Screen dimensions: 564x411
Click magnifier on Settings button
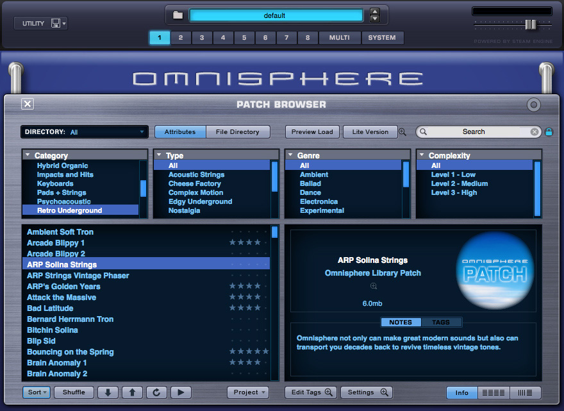point(384,392)
